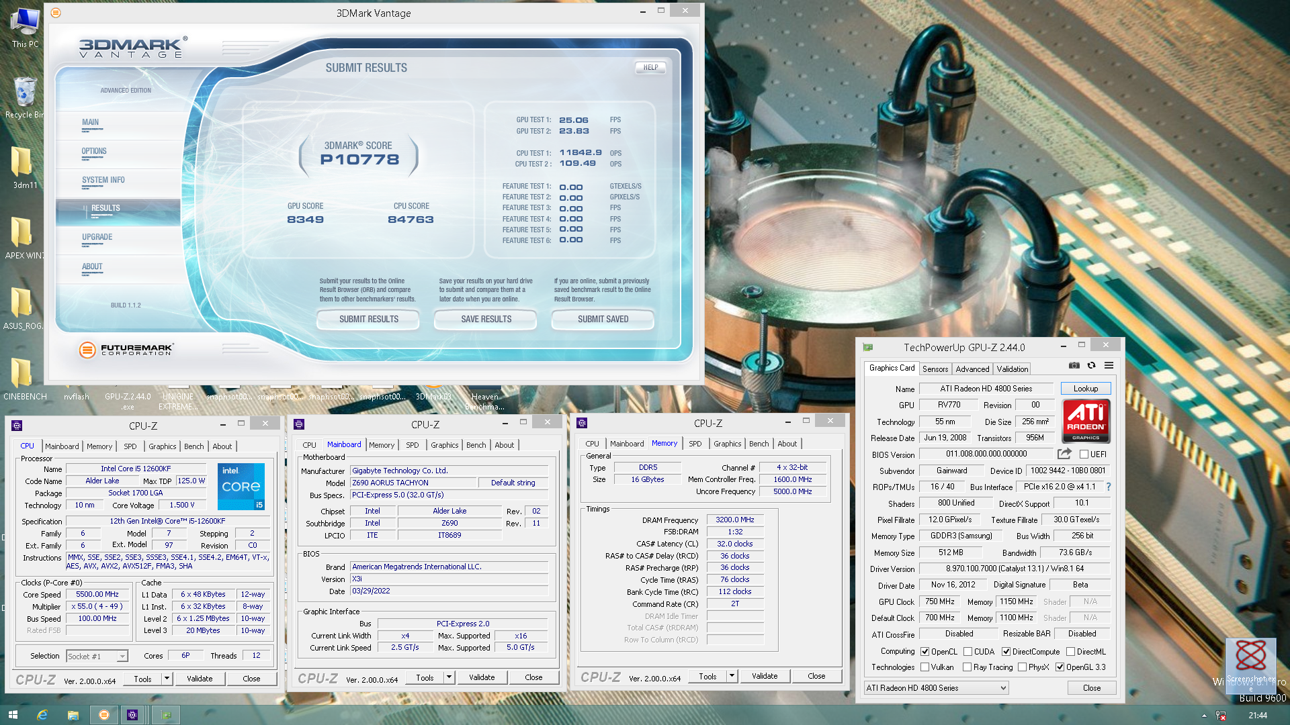Select the 3dm11 folder on desktop
1290x725 pixels.
tap(25, 168)
